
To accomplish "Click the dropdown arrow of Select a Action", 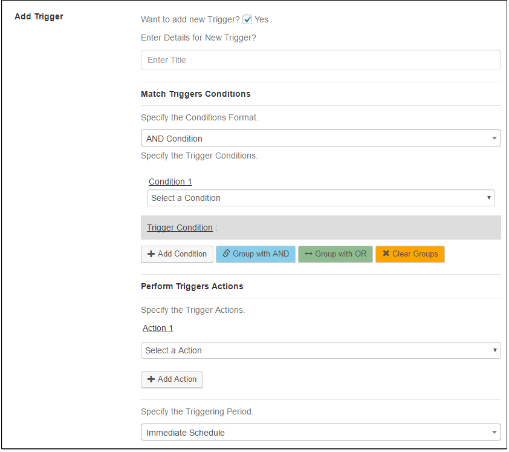I will pyautogui.click(x=494, y=350).
